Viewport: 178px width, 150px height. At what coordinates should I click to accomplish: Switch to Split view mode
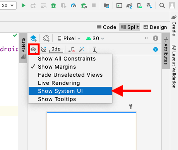[x=130, y=27]
